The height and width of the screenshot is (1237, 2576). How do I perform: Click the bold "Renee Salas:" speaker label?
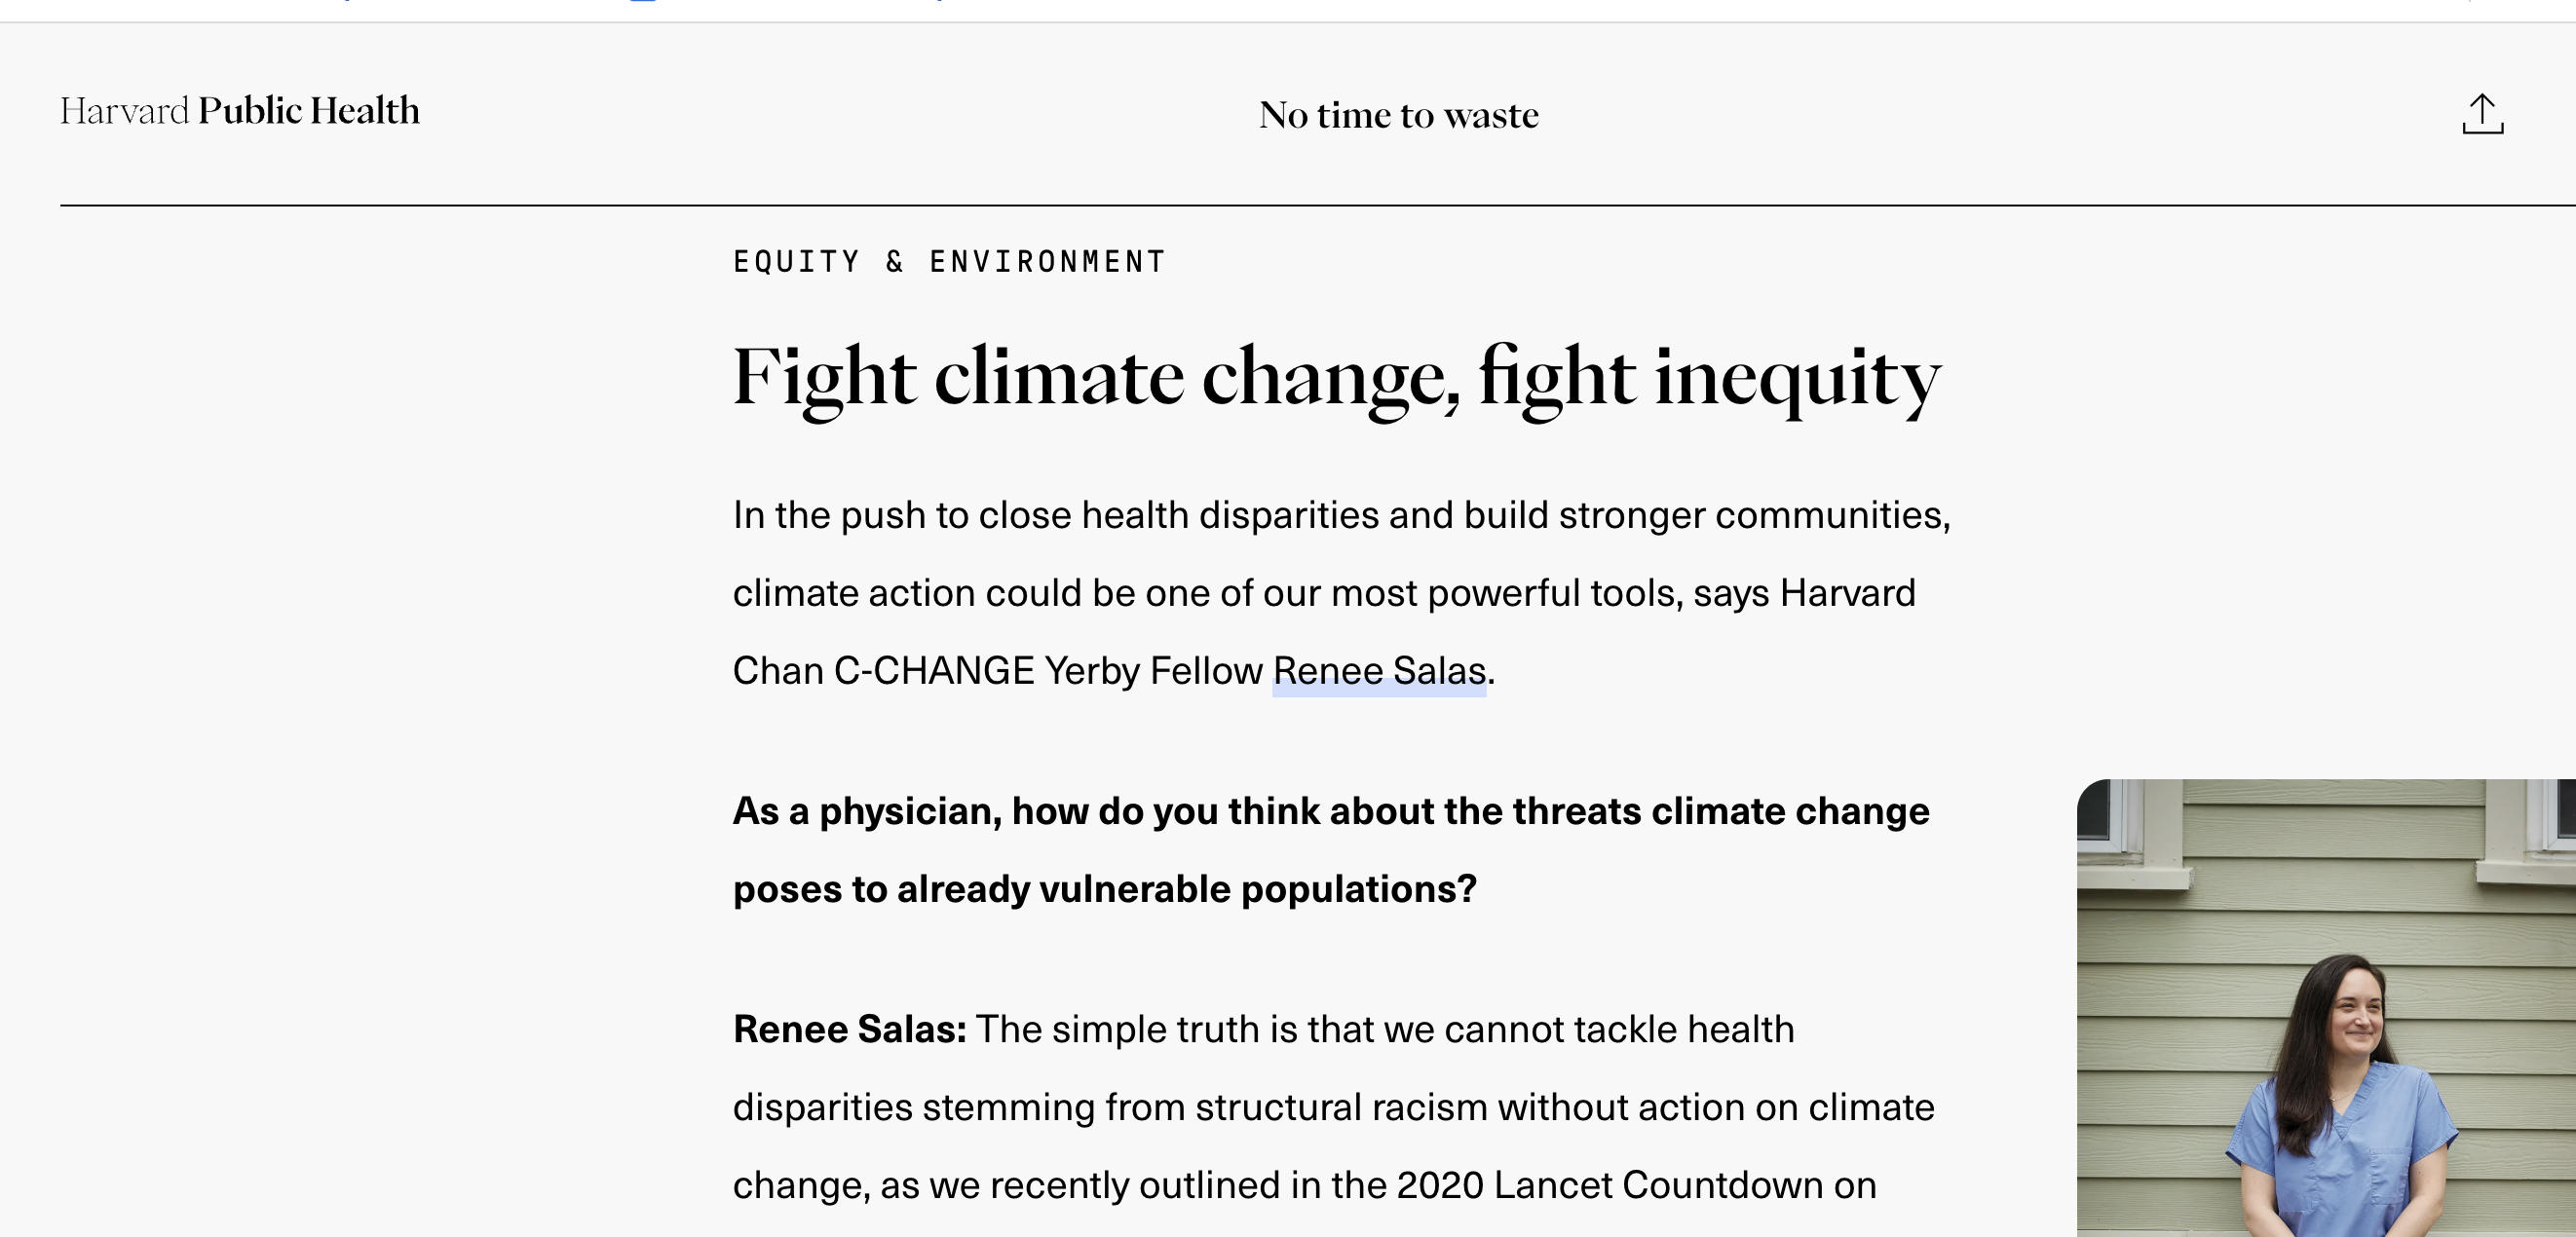(x=849, y=1029)
